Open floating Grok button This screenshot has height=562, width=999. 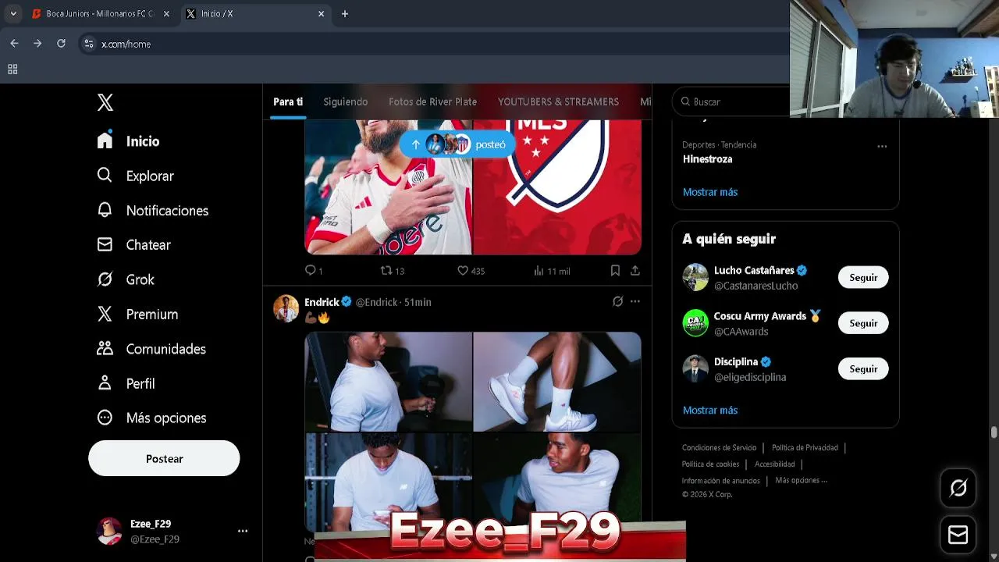click(958, 489)
